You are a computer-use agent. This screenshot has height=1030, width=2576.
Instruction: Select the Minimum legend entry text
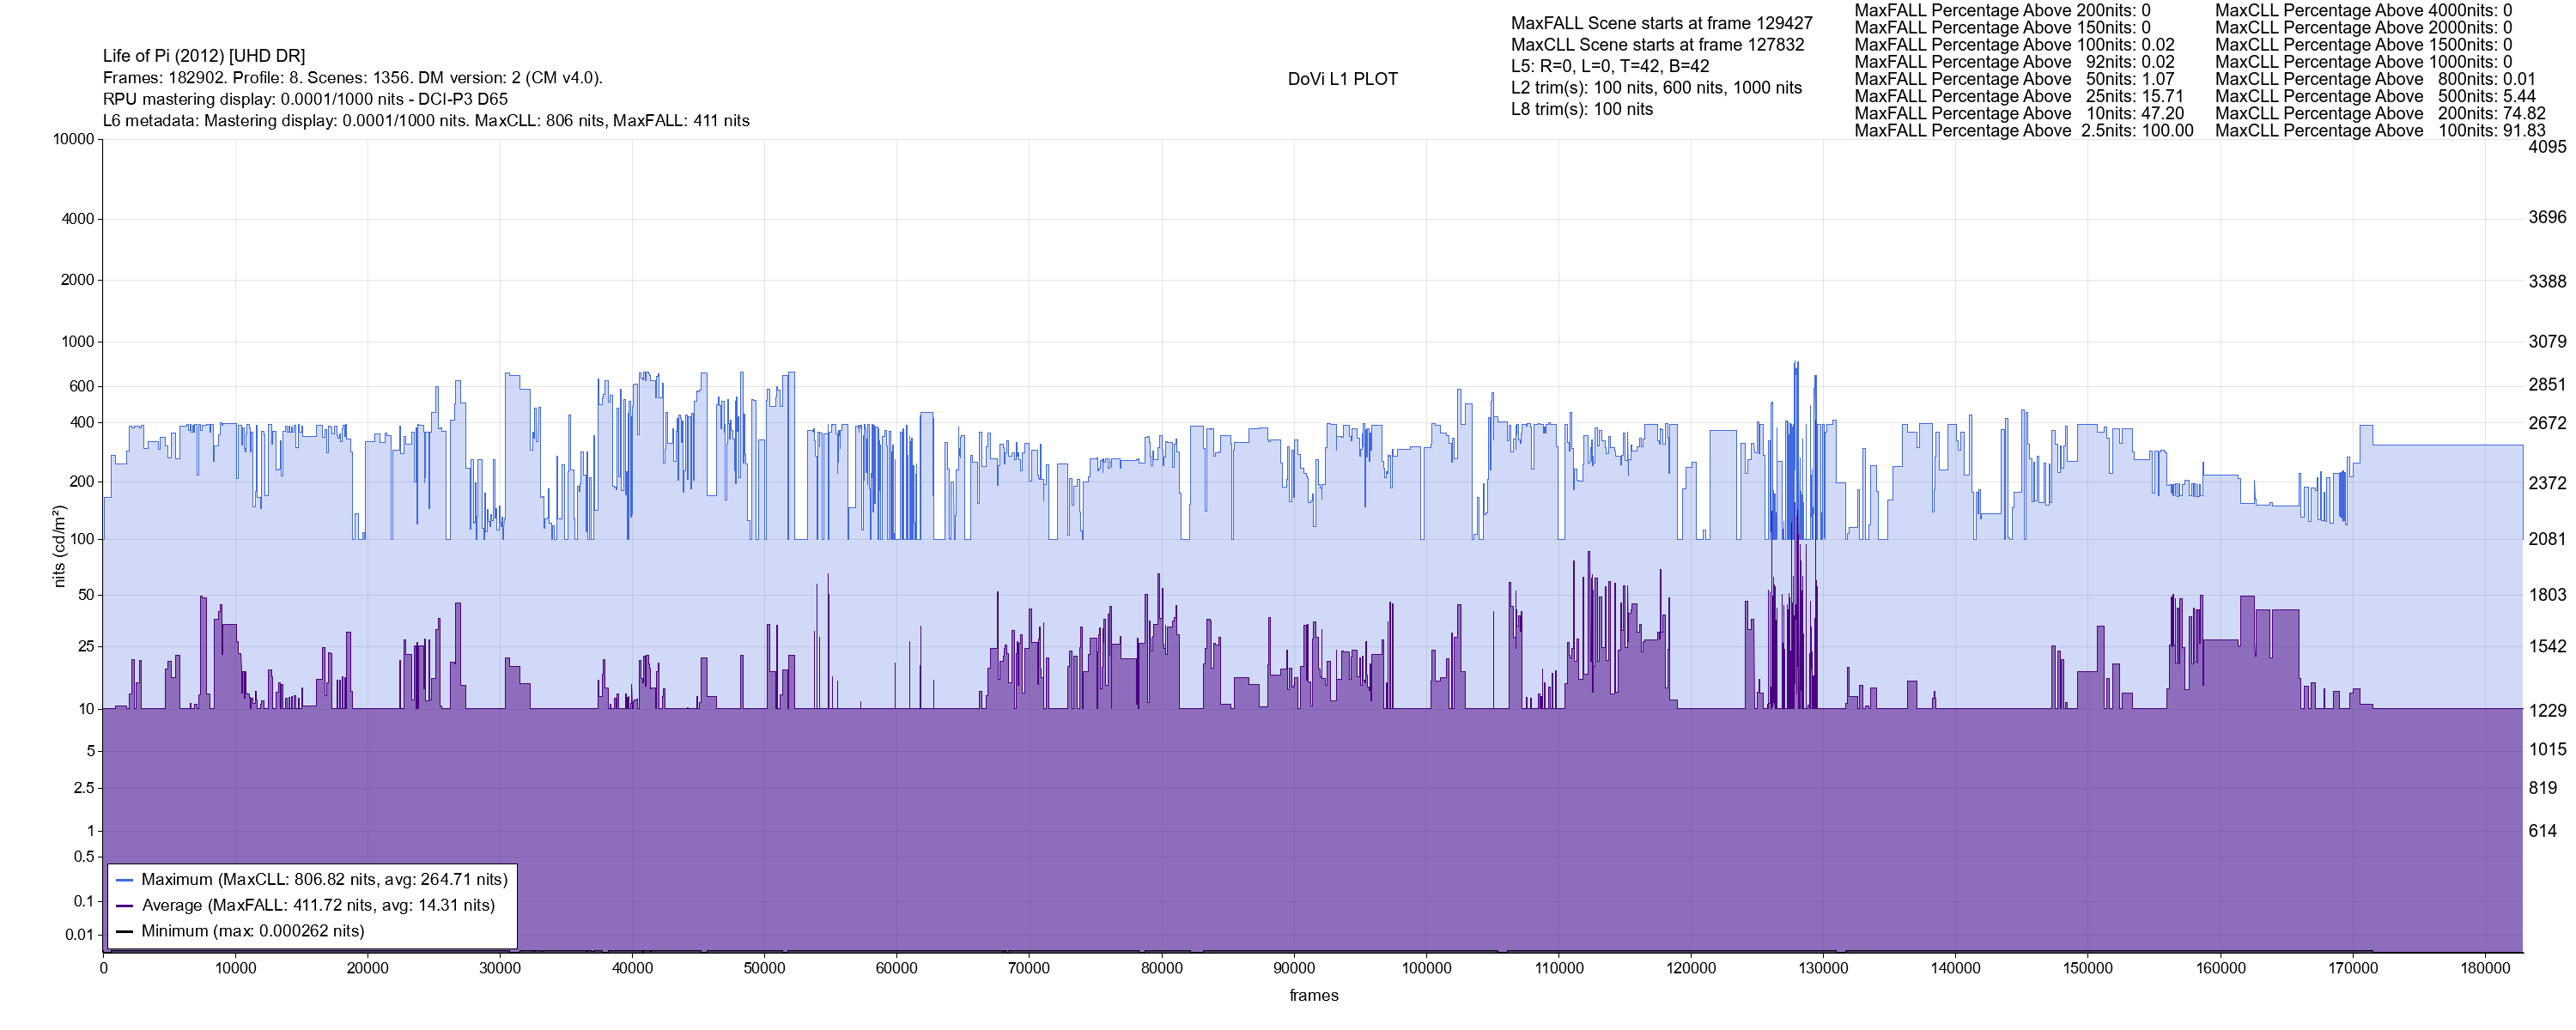click(252, 931)
